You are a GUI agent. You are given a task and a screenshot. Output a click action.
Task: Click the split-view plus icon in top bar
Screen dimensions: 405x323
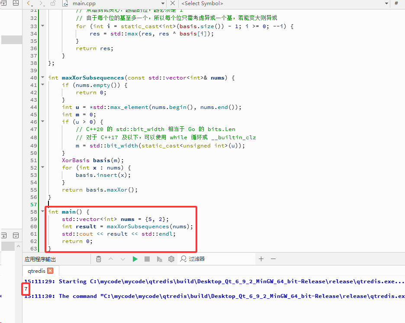pyautogui.click(x=3, y=3)
